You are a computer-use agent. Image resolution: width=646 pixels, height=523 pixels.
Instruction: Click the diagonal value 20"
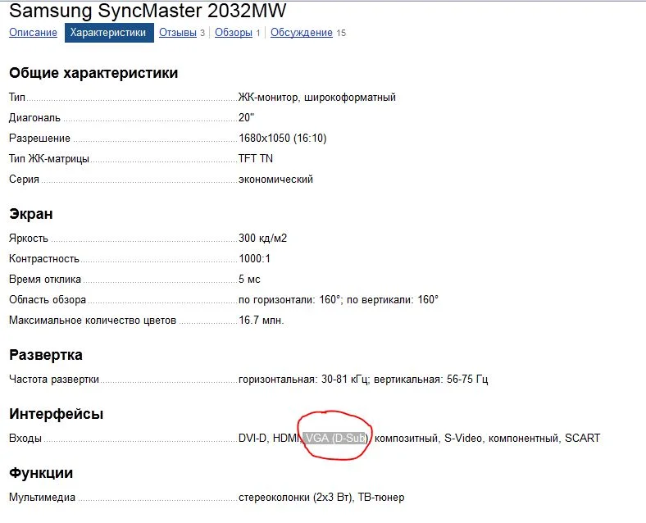(x=246, y=118)
